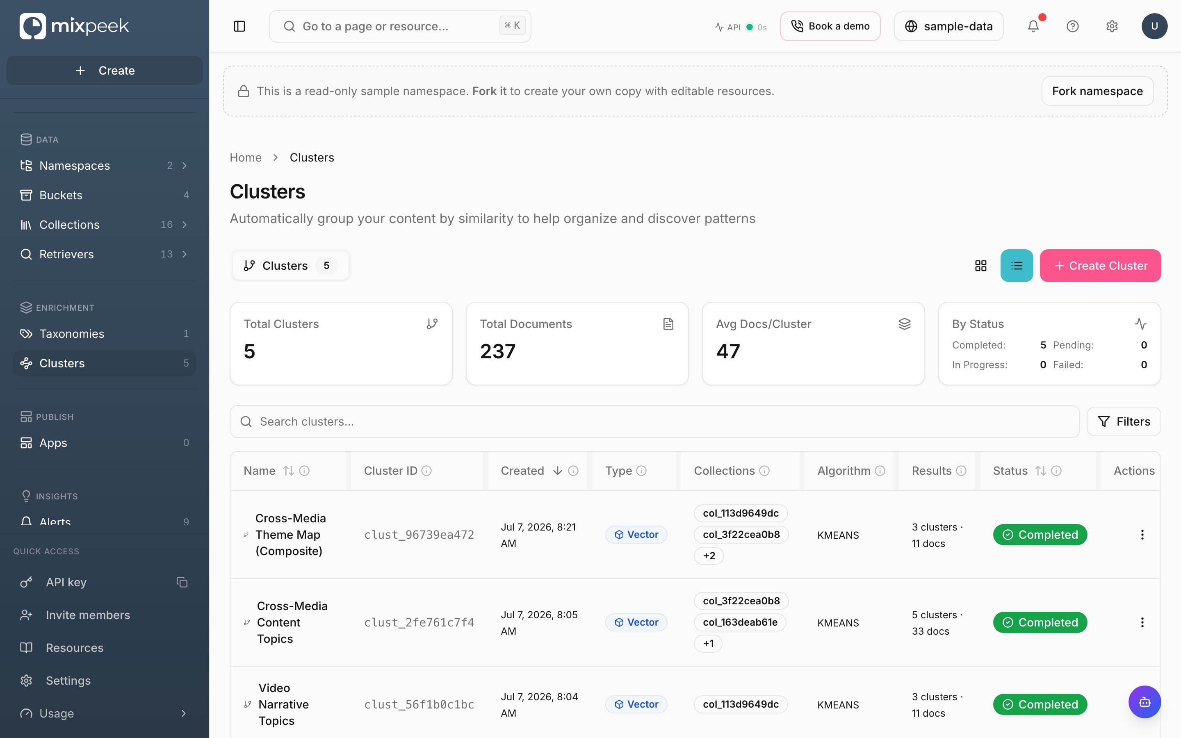The image size is (1181, 738).
Task: Show info for Type column
Action: (641, 471)
